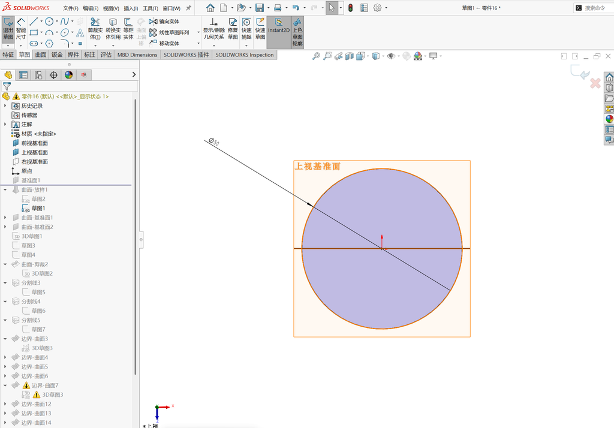
Task: Click the Print icon in top toolbar
Action: click(278, 8)
